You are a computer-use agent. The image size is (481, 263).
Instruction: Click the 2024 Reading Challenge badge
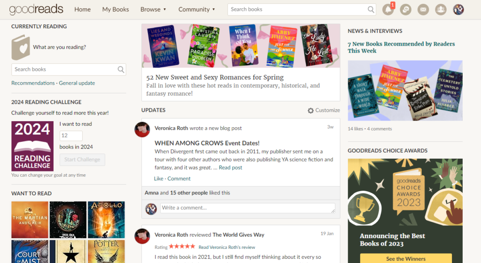[x=32, y=146]
